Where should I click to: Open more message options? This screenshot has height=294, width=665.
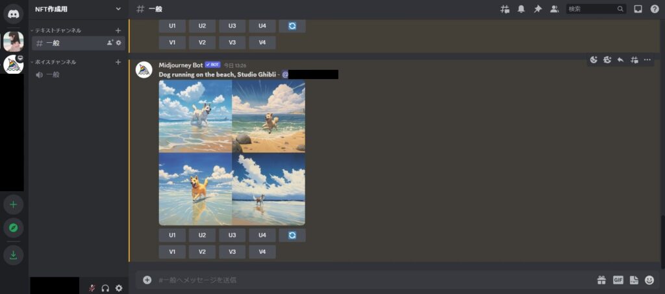point(647,60)
